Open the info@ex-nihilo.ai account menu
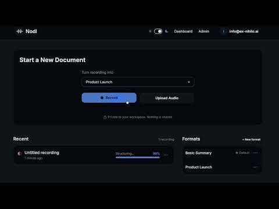 click(244, 31)
